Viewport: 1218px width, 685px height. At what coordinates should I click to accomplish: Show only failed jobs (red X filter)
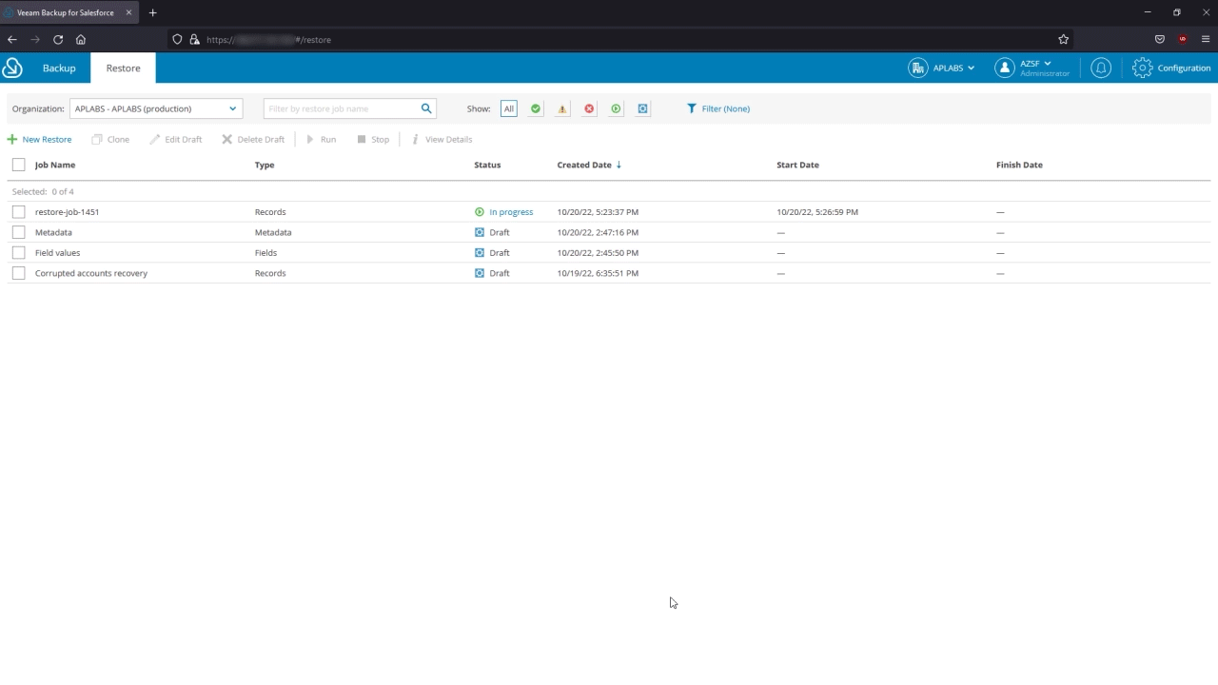pos(589,108)
